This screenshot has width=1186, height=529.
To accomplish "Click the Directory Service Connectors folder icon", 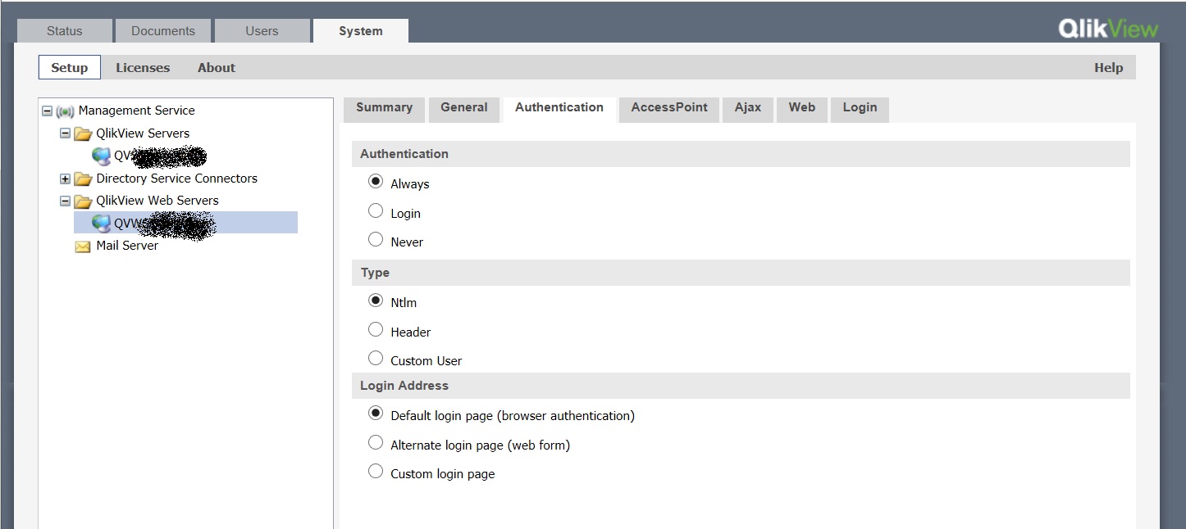I will [x=83, y=179].
